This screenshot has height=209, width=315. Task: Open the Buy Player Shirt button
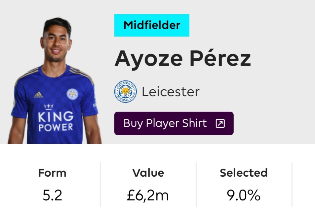tap(174, 123)
